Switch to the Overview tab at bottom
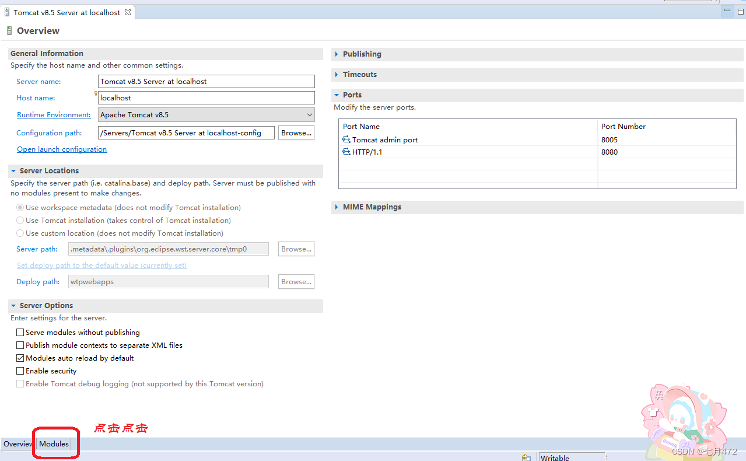 pyautogui.click(x=17, y=444)
